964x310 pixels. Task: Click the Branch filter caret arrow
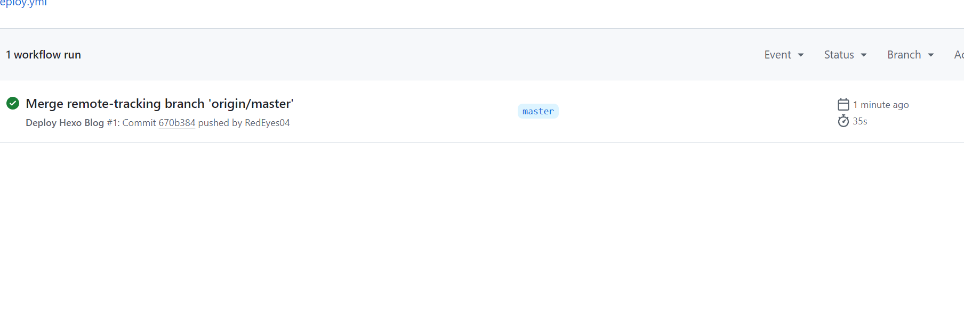931,55
